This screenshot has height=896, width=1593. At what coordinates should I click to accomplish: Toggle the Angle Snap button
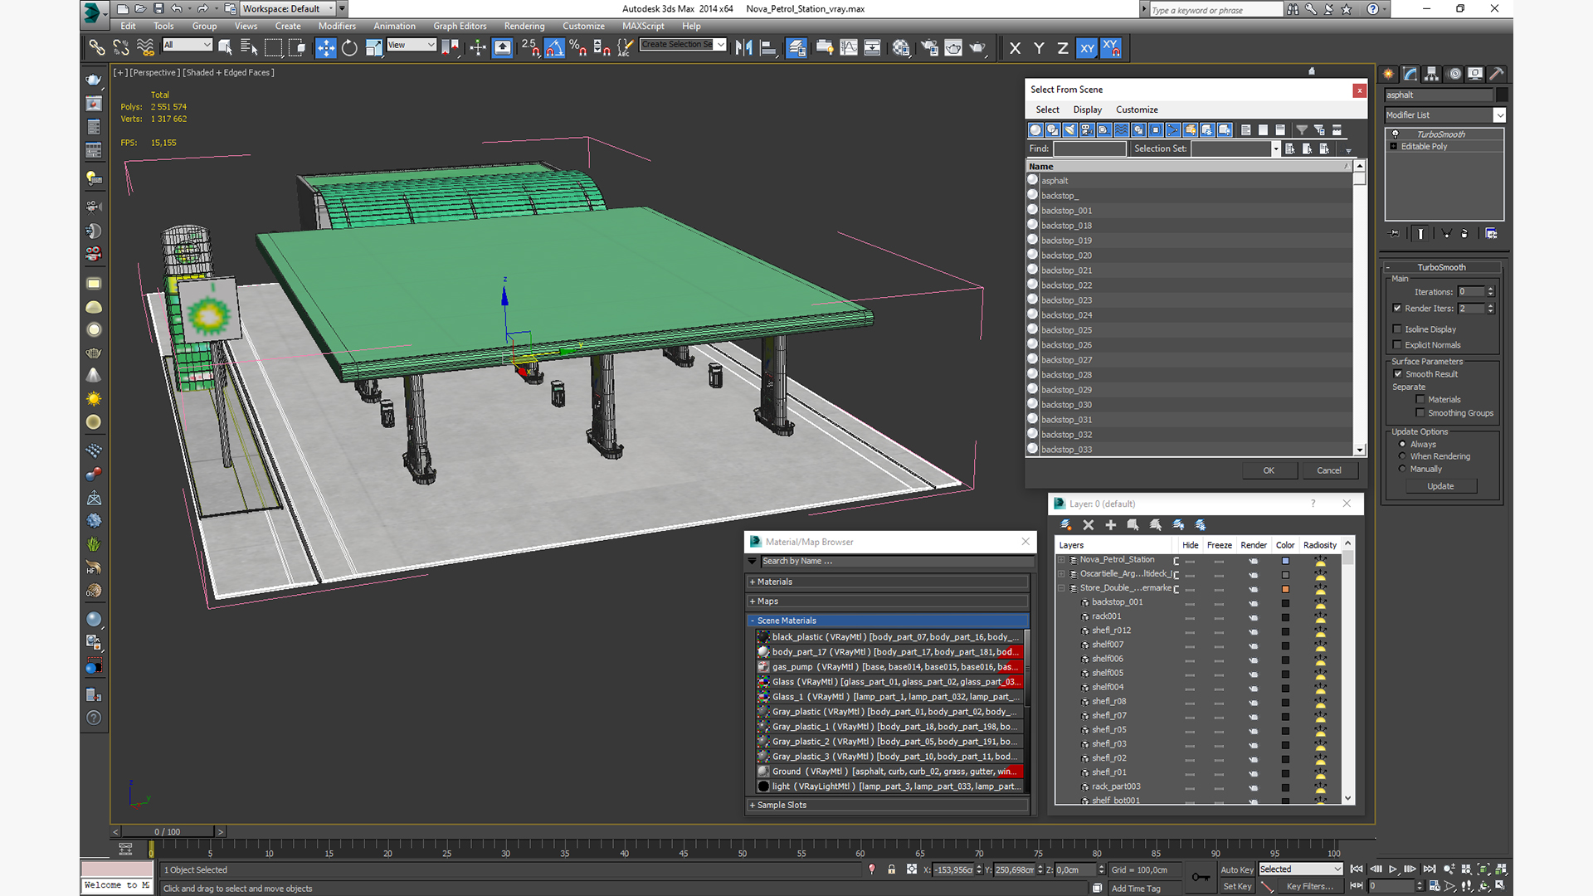coord(554,47)
